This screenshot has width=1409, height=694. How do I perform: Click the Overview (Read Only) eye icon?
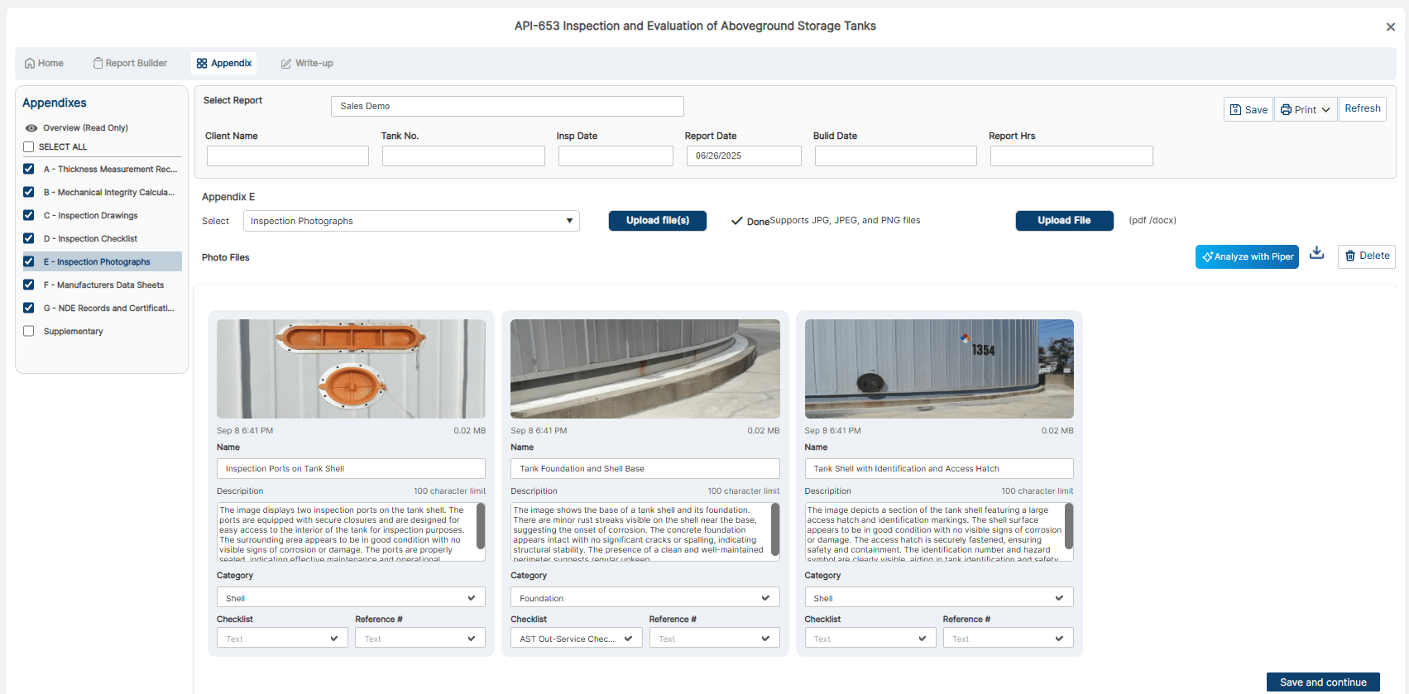coord(31,128)
